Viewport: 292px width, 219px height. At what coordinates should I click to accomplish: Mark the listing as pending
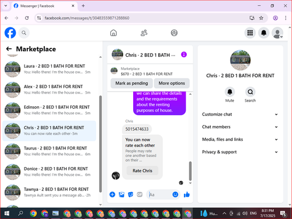click(x=131, y=83)
